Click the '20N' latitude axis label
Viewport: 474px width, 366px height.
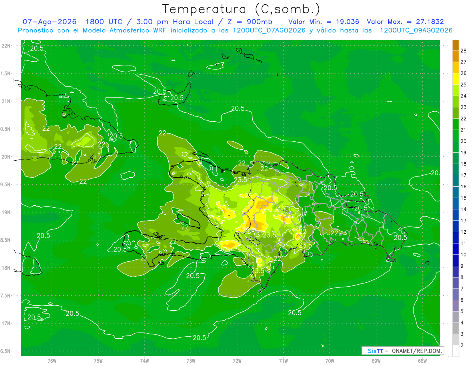tap(7, 157)
